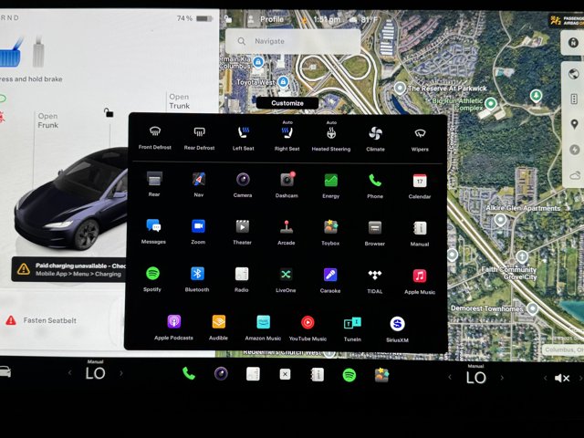Viewport: 584px width, 438px height.
Task: Open the Dashcam app
Action: pyautogui.click(x=287, y=185)
